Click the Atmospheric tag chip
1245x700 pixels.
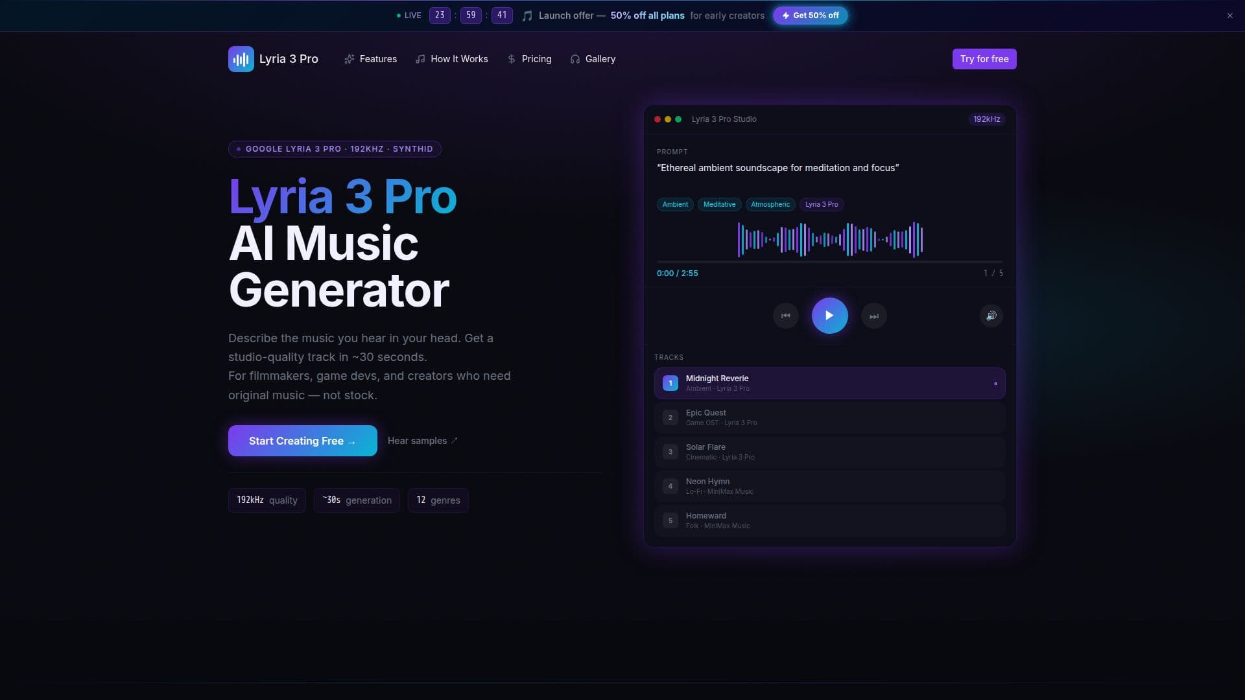770,204
